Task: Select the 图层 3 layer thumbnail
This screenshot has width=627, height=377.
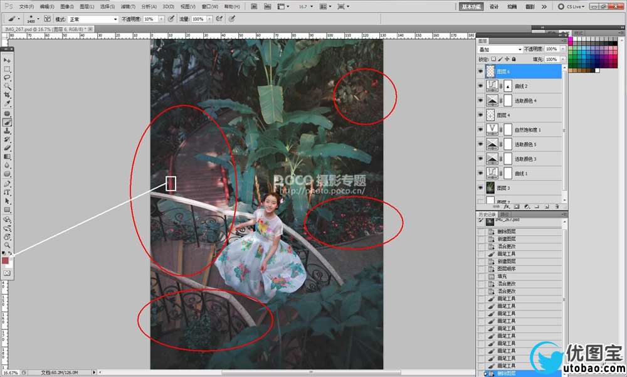Action: [x=490, y=188]
